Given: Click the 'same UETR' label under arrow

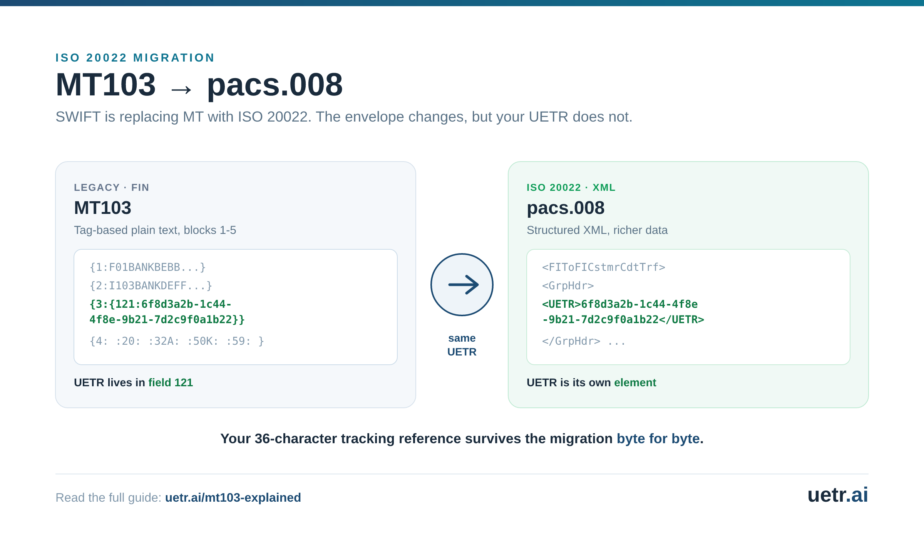Looking at the screenshot, I should tap(462, 345).
